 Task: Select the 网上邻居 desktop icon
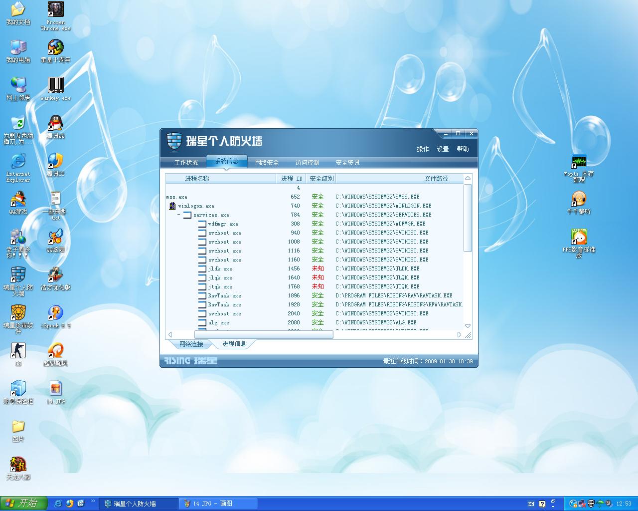pos(18,89)
